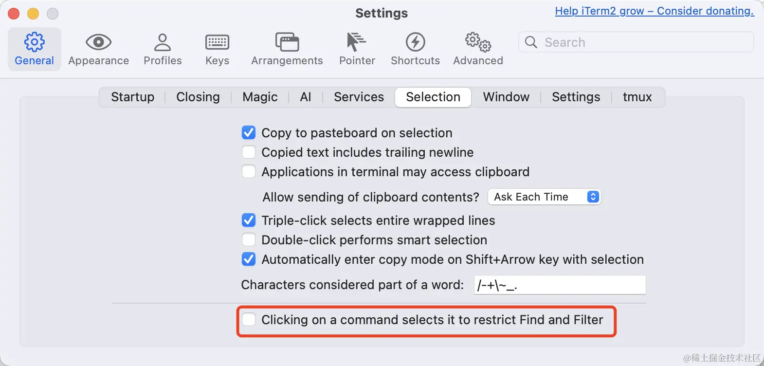Enable Double-click performs smart selection
764x366 pixels.
pyautogui.click(x=249, y=239)
